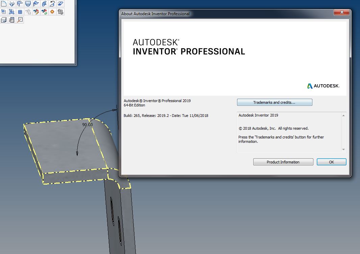Click the 90.00 angle dimension label
Screen dimensions: 360x254
point(87,124)
